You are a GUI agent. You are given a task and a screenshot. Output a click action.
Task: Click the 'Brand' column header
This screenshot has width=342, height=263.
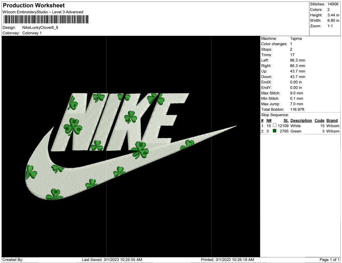332,120
